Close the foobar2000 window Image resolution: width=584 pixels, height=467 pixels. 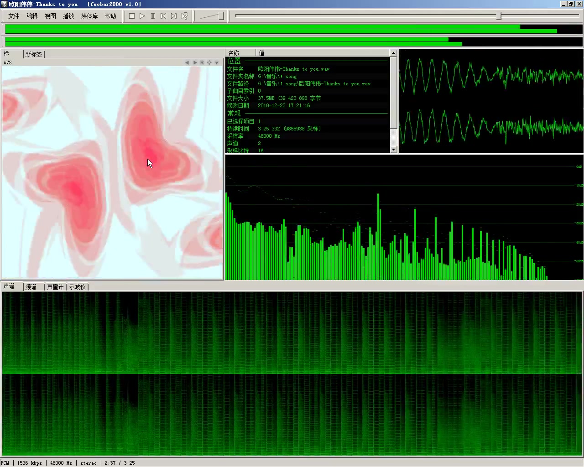[579, 4]
